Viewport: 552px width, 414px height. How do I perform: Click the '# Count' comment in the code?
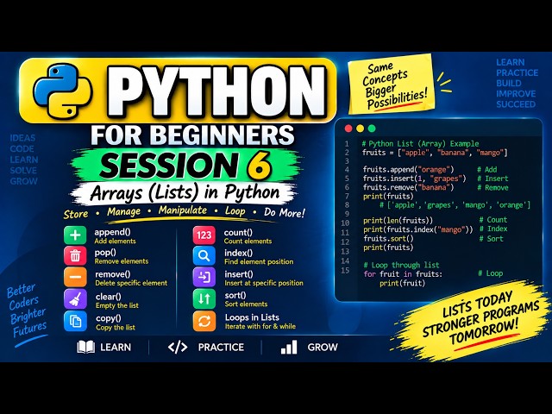click(x=493, y=220)
